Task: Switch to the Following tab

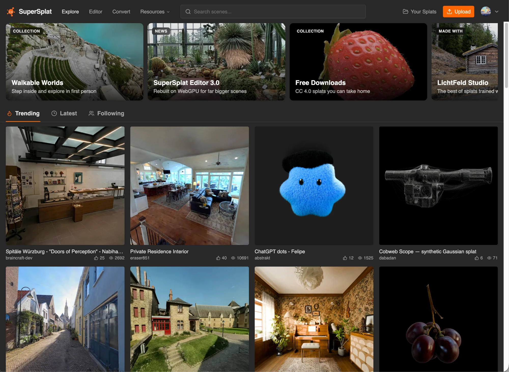Action: point(106,114)
